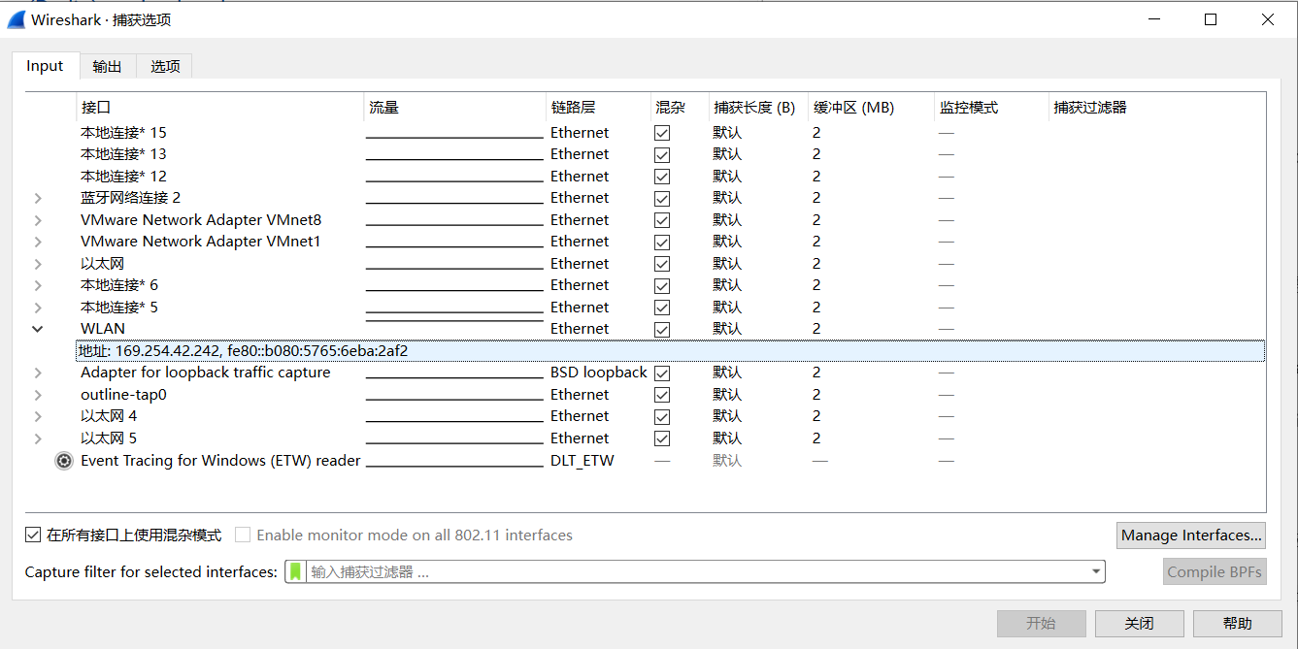Click the Wireshark shark fin title icon
The width and height of the screenshot is (1298, 649).
point(16,19)
